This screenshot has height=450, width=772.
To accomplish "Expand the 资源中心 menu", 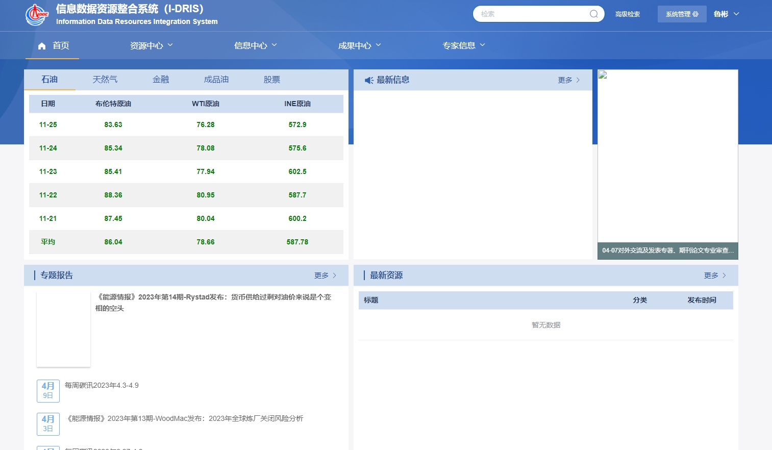I will [152, 45].
